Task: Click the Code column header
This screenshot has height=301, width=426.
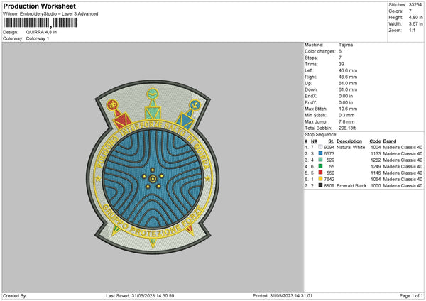Action: point(375,141)
